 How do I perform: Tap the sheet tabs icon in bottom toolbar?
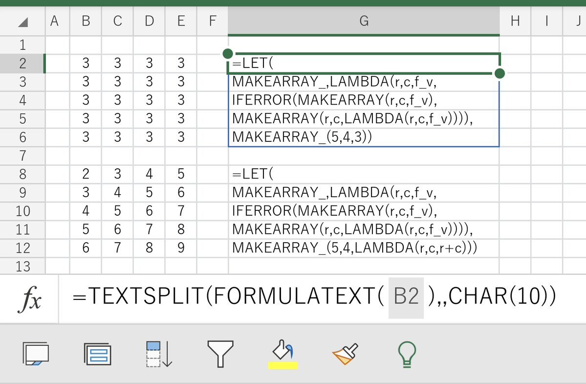36,353
